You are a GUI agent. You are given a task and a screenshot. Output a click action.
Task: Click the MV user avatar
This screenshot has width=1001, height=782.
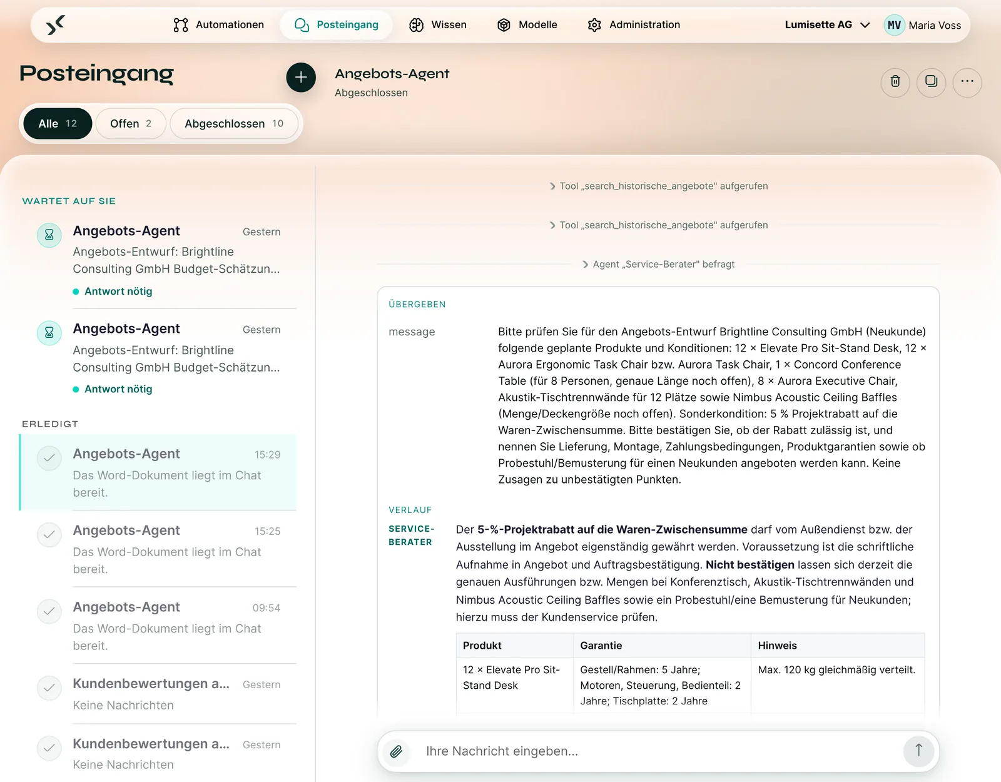pos(894,25)
